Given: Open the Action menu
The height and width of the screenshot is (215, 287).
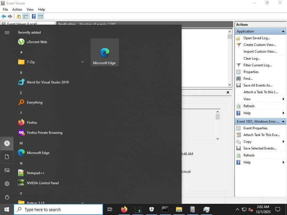Looking at the screenshot, I should click(x=17, y=10).
